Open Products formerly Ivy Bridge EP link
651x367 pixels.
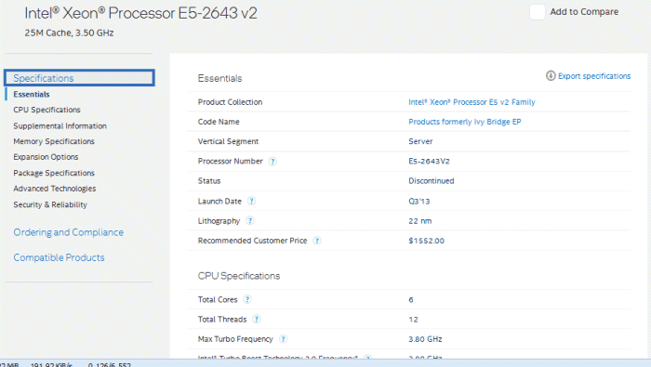tap(465, 122)
